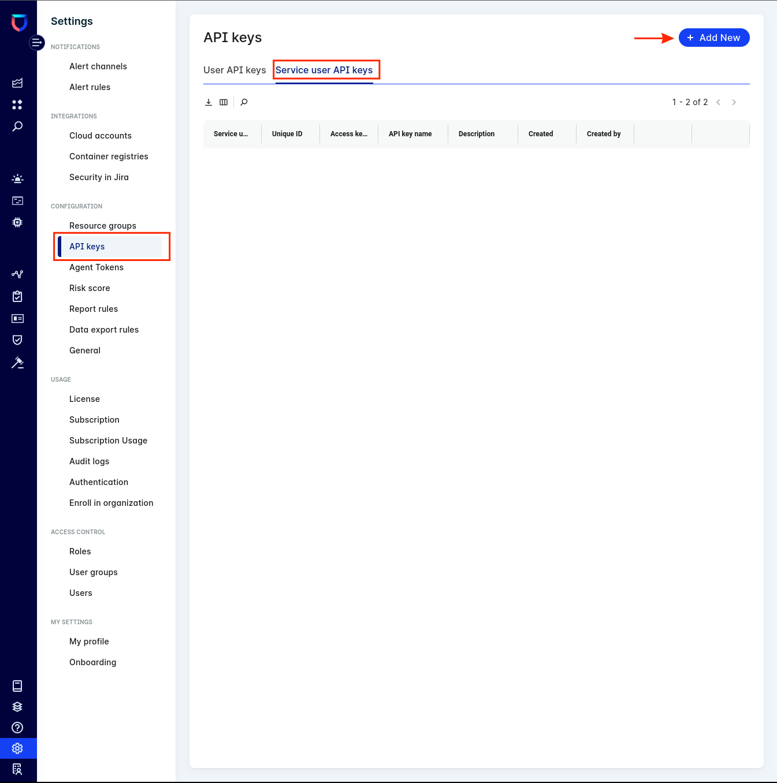This screenshot has height=783, width=777.
Task: Open Data export rules
Action: click(x=104, y=330)
